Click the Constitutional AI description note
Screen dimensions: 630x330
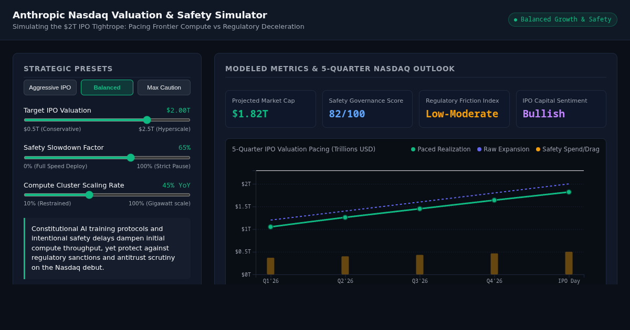[107, 248]
